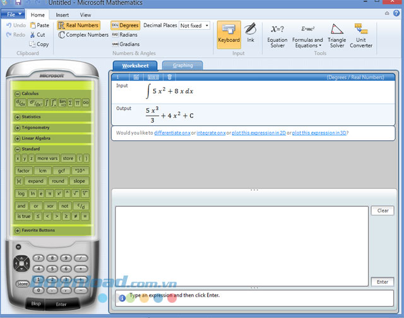The width and height of the screenshot is (404, 318).
Task: Insert the indefinite integral symbol
Action: [47, 102]
